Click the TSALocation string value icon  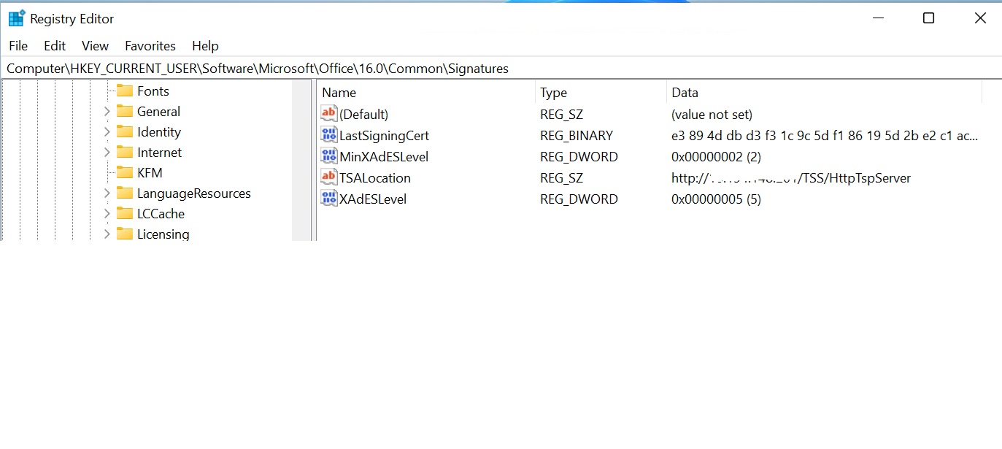328,177
